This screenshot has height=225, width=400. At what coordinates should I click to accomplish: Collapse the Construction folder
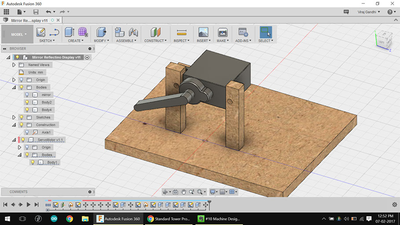tap(14, 125)
